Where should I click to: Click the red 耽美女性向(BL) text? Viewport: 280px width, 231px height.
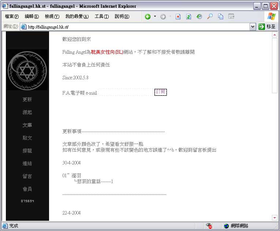tap(107, 52)
